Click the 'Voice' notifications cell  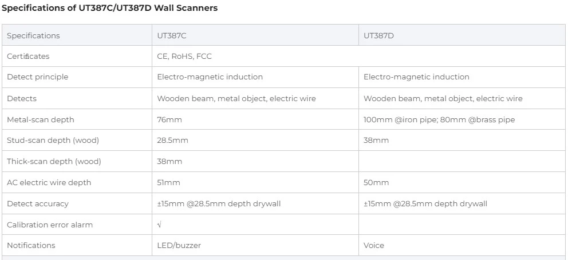374,245
